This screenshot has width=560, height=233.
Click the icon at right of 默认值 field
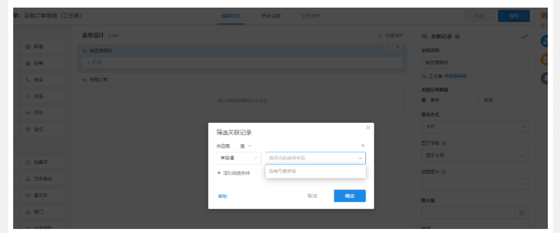click(522, 213)
